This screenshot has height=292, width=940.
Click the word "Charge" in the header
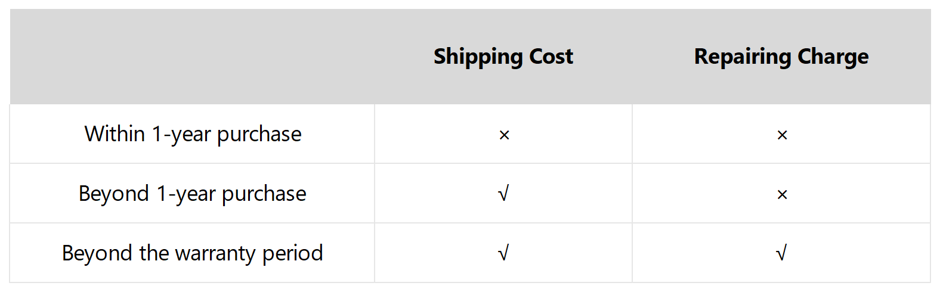click(833, 57)
